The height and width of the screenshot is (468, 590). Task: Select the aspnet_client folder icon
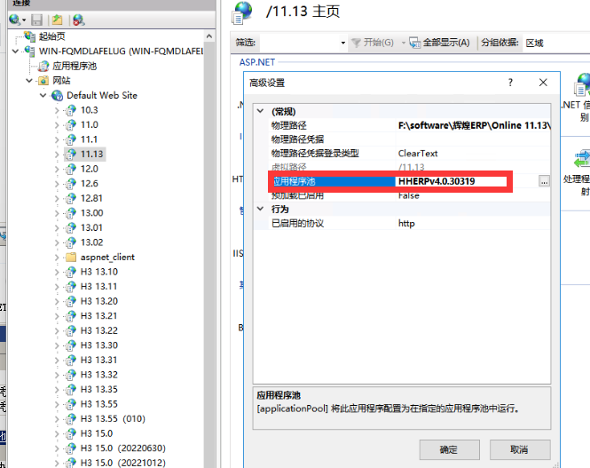pyautogui.click(x=71, y=257)
